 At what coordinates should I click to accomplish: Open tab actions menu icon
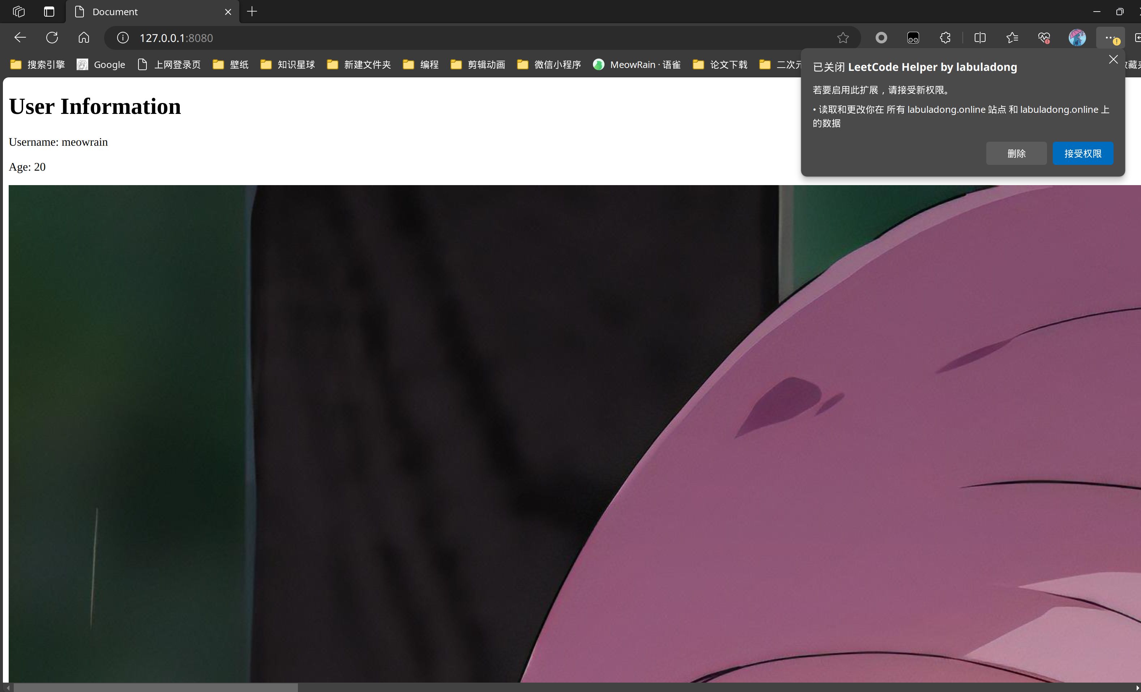49,12
